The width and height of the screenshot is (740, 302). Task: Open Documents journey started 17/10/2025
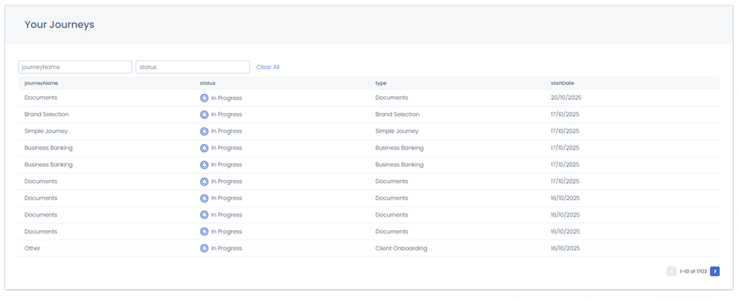[41, 181]
